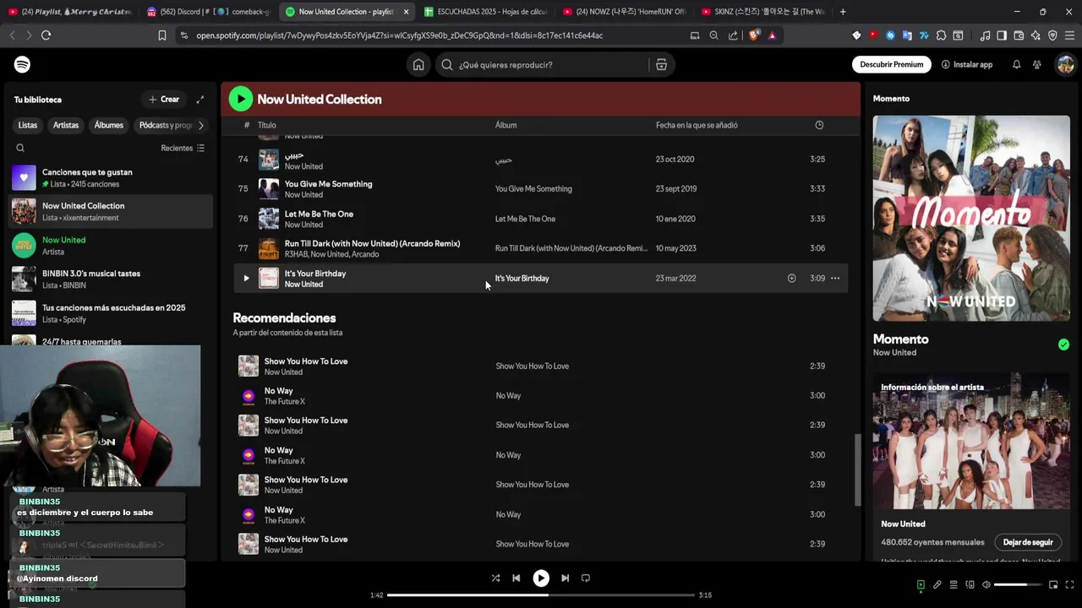Open notifications bell in Spotify
Image resolution: width=1082 pixels, height=608 pixels.
coord(1016,64)
